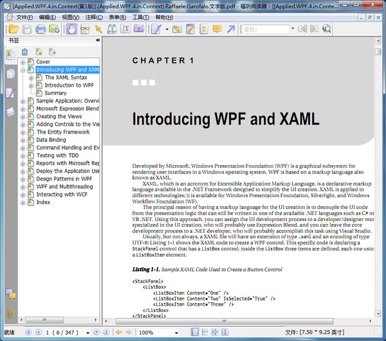Go to first page button
This screenshot has width=386, height=341.
pos(28,332)
